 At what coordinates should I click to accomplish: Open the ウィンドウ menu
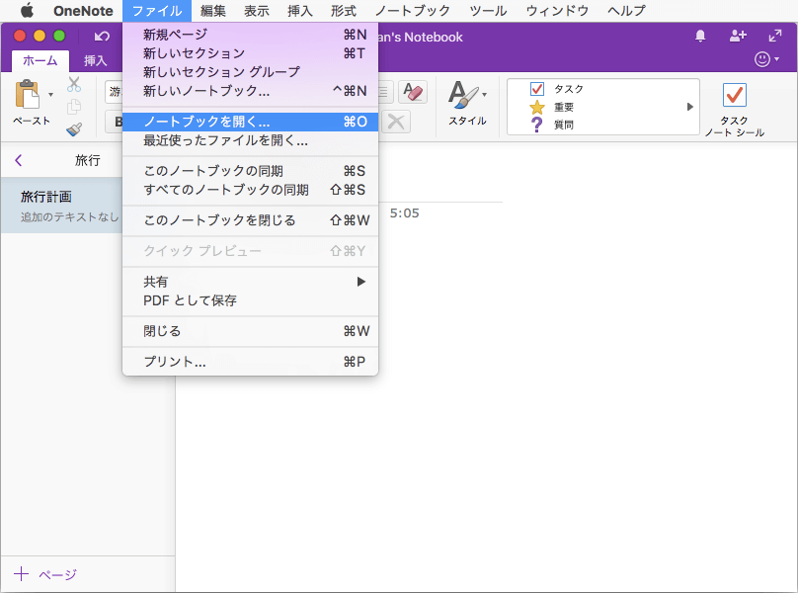pos(557,10)
